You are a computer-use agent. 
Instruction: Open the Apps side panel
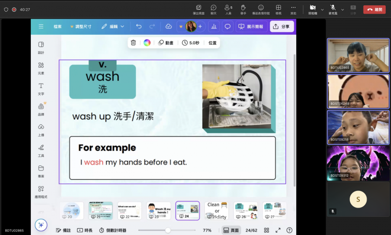point(41,192)
